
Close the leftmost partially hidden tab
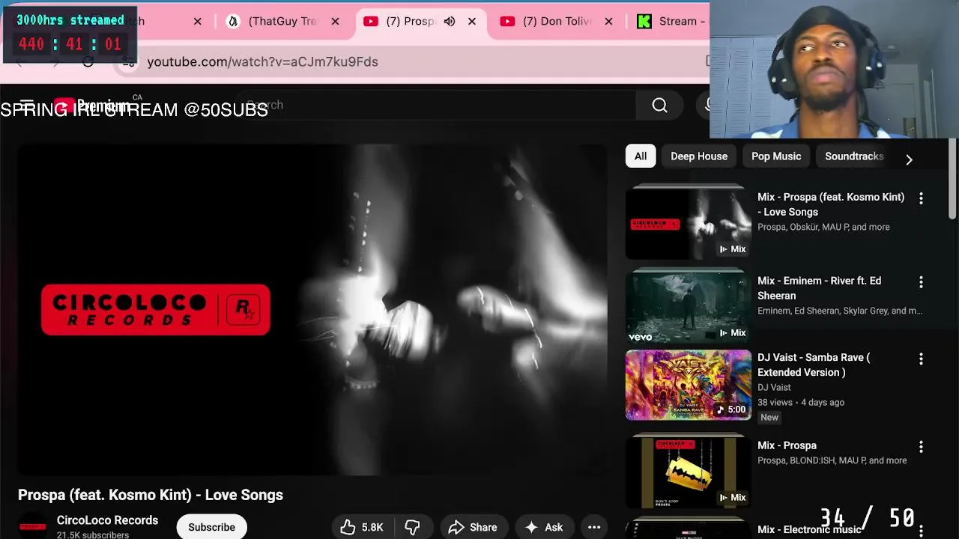197,21
